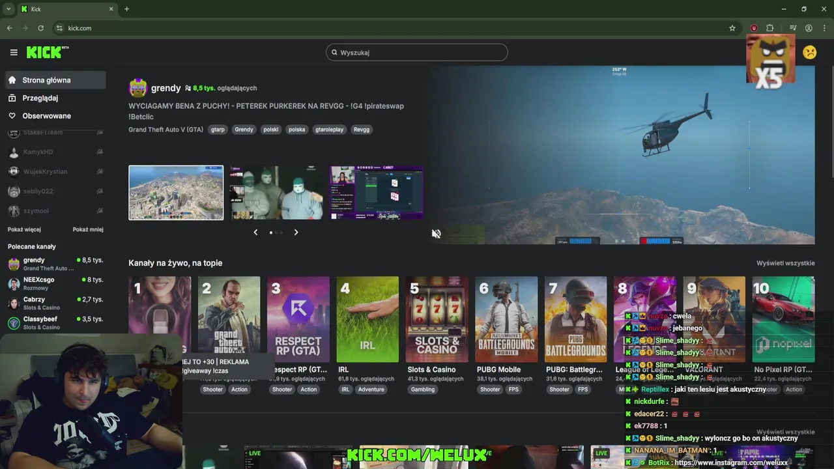Image resolution: width=834 pixels, height=469 pixels.
Task: Select the city aerial view stream thumbnail
Action: [x=176, y=193]
